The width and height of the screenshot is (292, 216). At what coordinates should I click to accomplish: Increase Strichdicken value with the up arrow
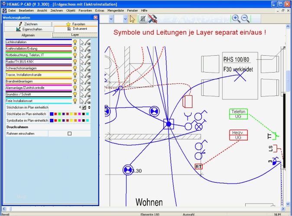(x=89, y=106)
